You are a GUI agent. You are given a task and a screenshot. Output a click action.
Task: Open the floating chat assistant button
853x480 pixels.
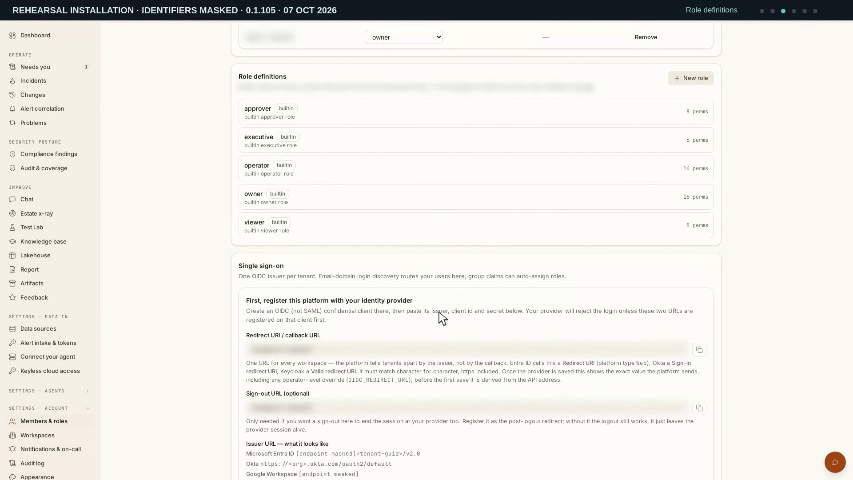835,463
